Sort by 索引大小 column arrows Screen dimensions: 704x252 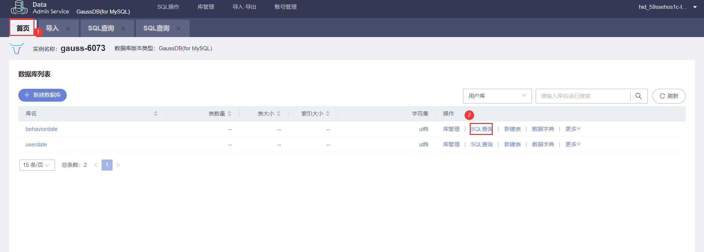coord(328,114)
